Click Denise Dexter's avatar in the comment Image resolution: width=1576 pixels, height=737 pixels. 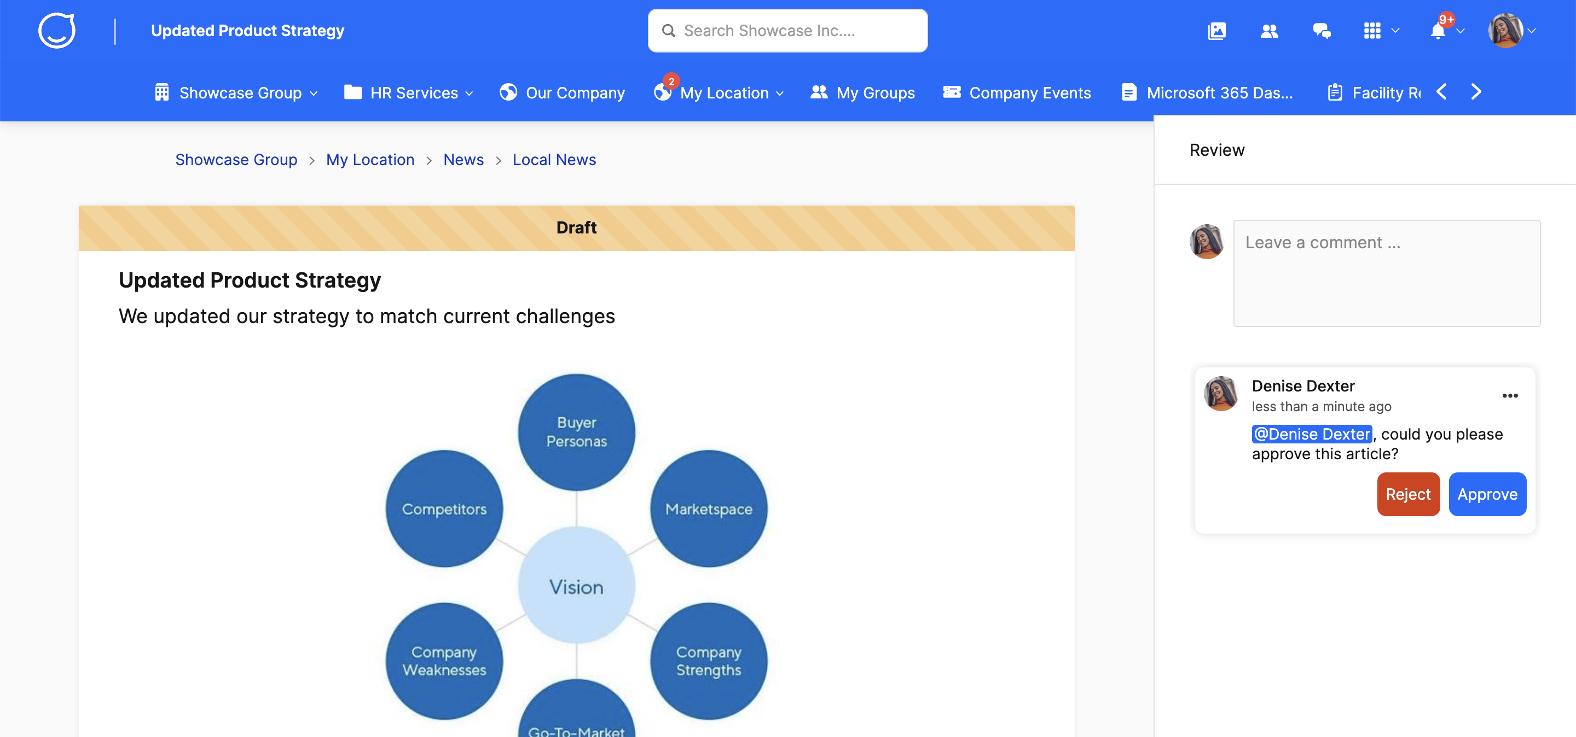[1220, 394]
